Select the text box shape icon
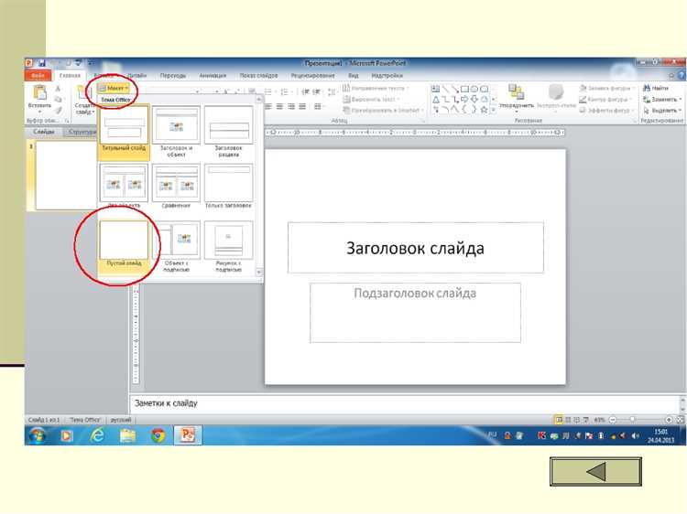Viewport: 687px width, 514px height. pos(435,90)
